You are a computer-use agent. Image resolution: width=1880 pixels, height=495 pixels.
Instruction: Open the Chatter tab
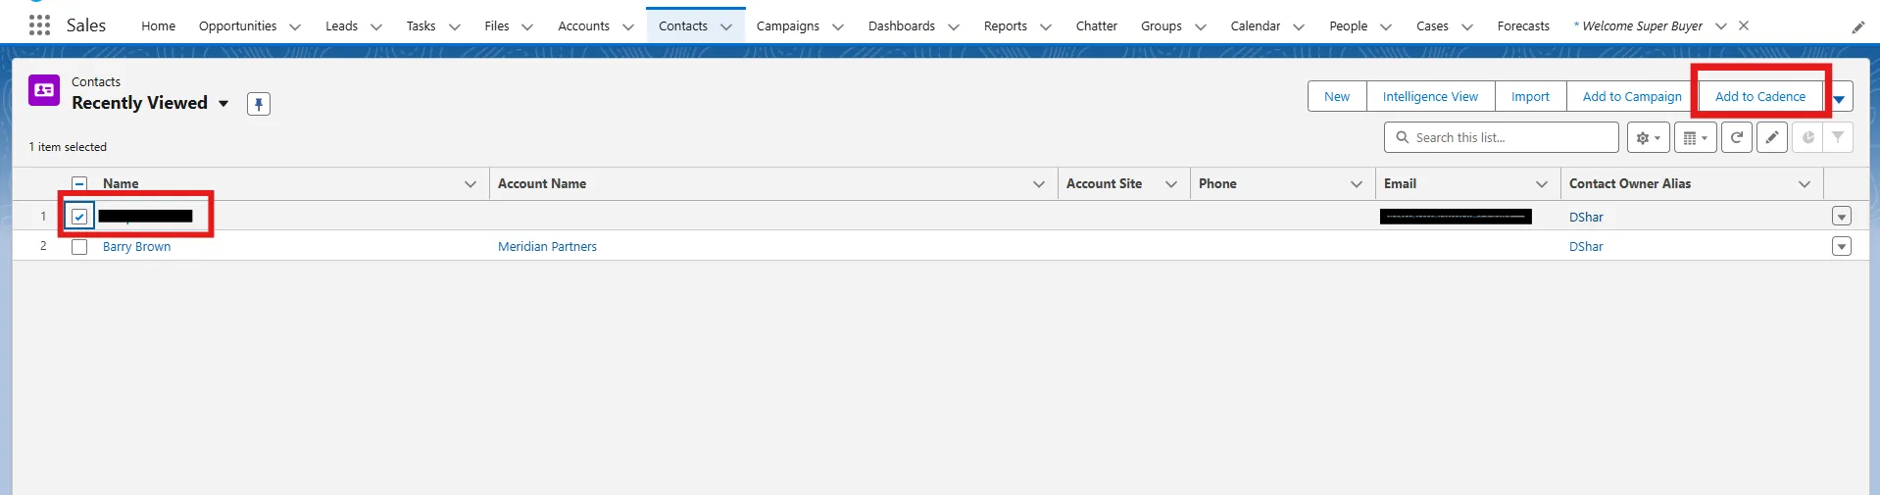(x=1096, y=26)
